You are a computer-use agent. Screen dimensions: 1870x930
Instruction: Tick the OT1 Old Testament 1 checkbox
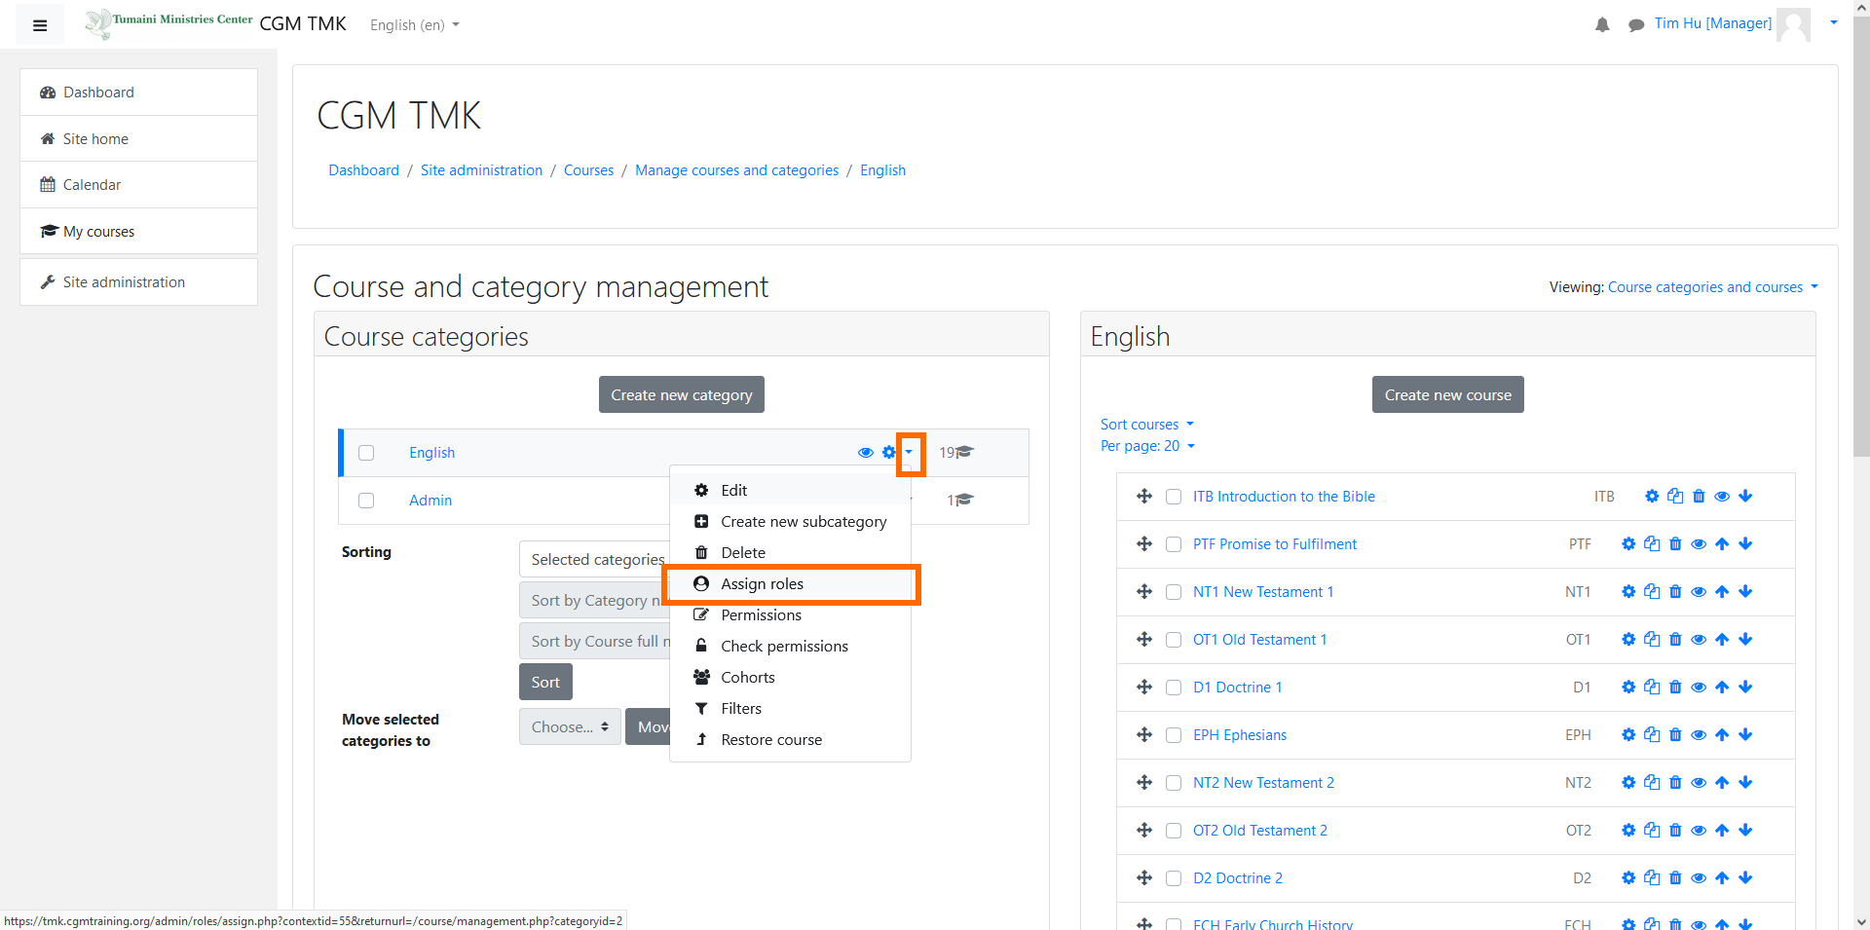[1174, 640]
